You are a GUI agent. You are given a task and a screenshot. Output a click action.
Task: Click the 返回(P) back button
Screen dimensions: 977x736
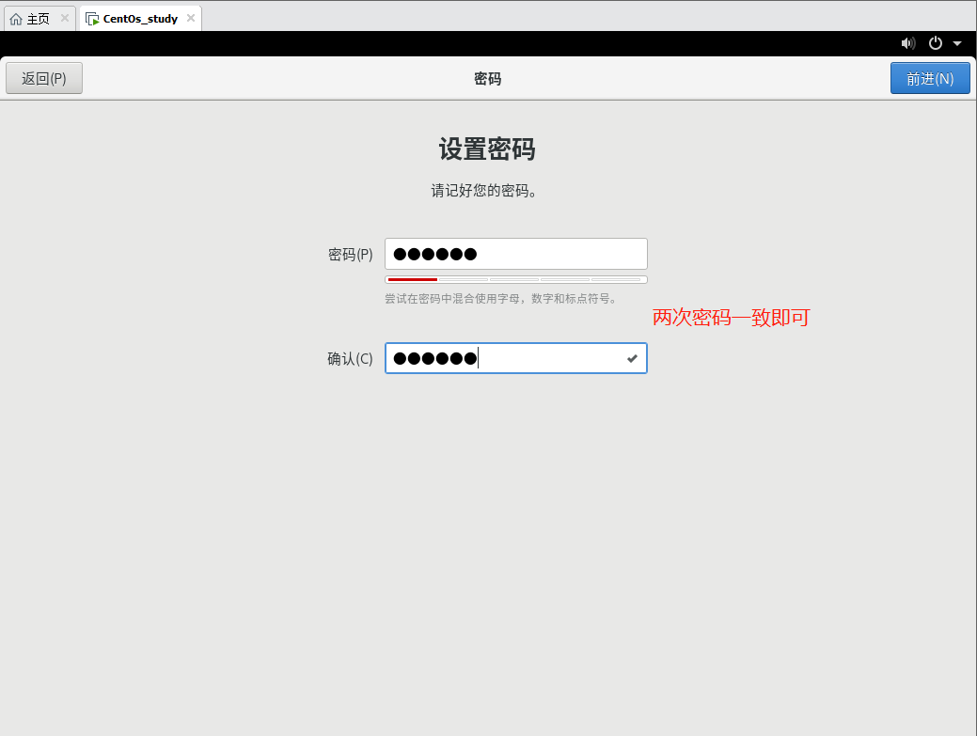[43, 78]
